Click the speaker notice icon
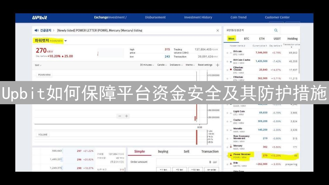 coord(36,31)
